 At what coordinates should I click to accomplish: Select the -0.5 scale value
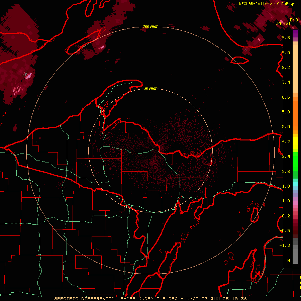pos(285,231)
